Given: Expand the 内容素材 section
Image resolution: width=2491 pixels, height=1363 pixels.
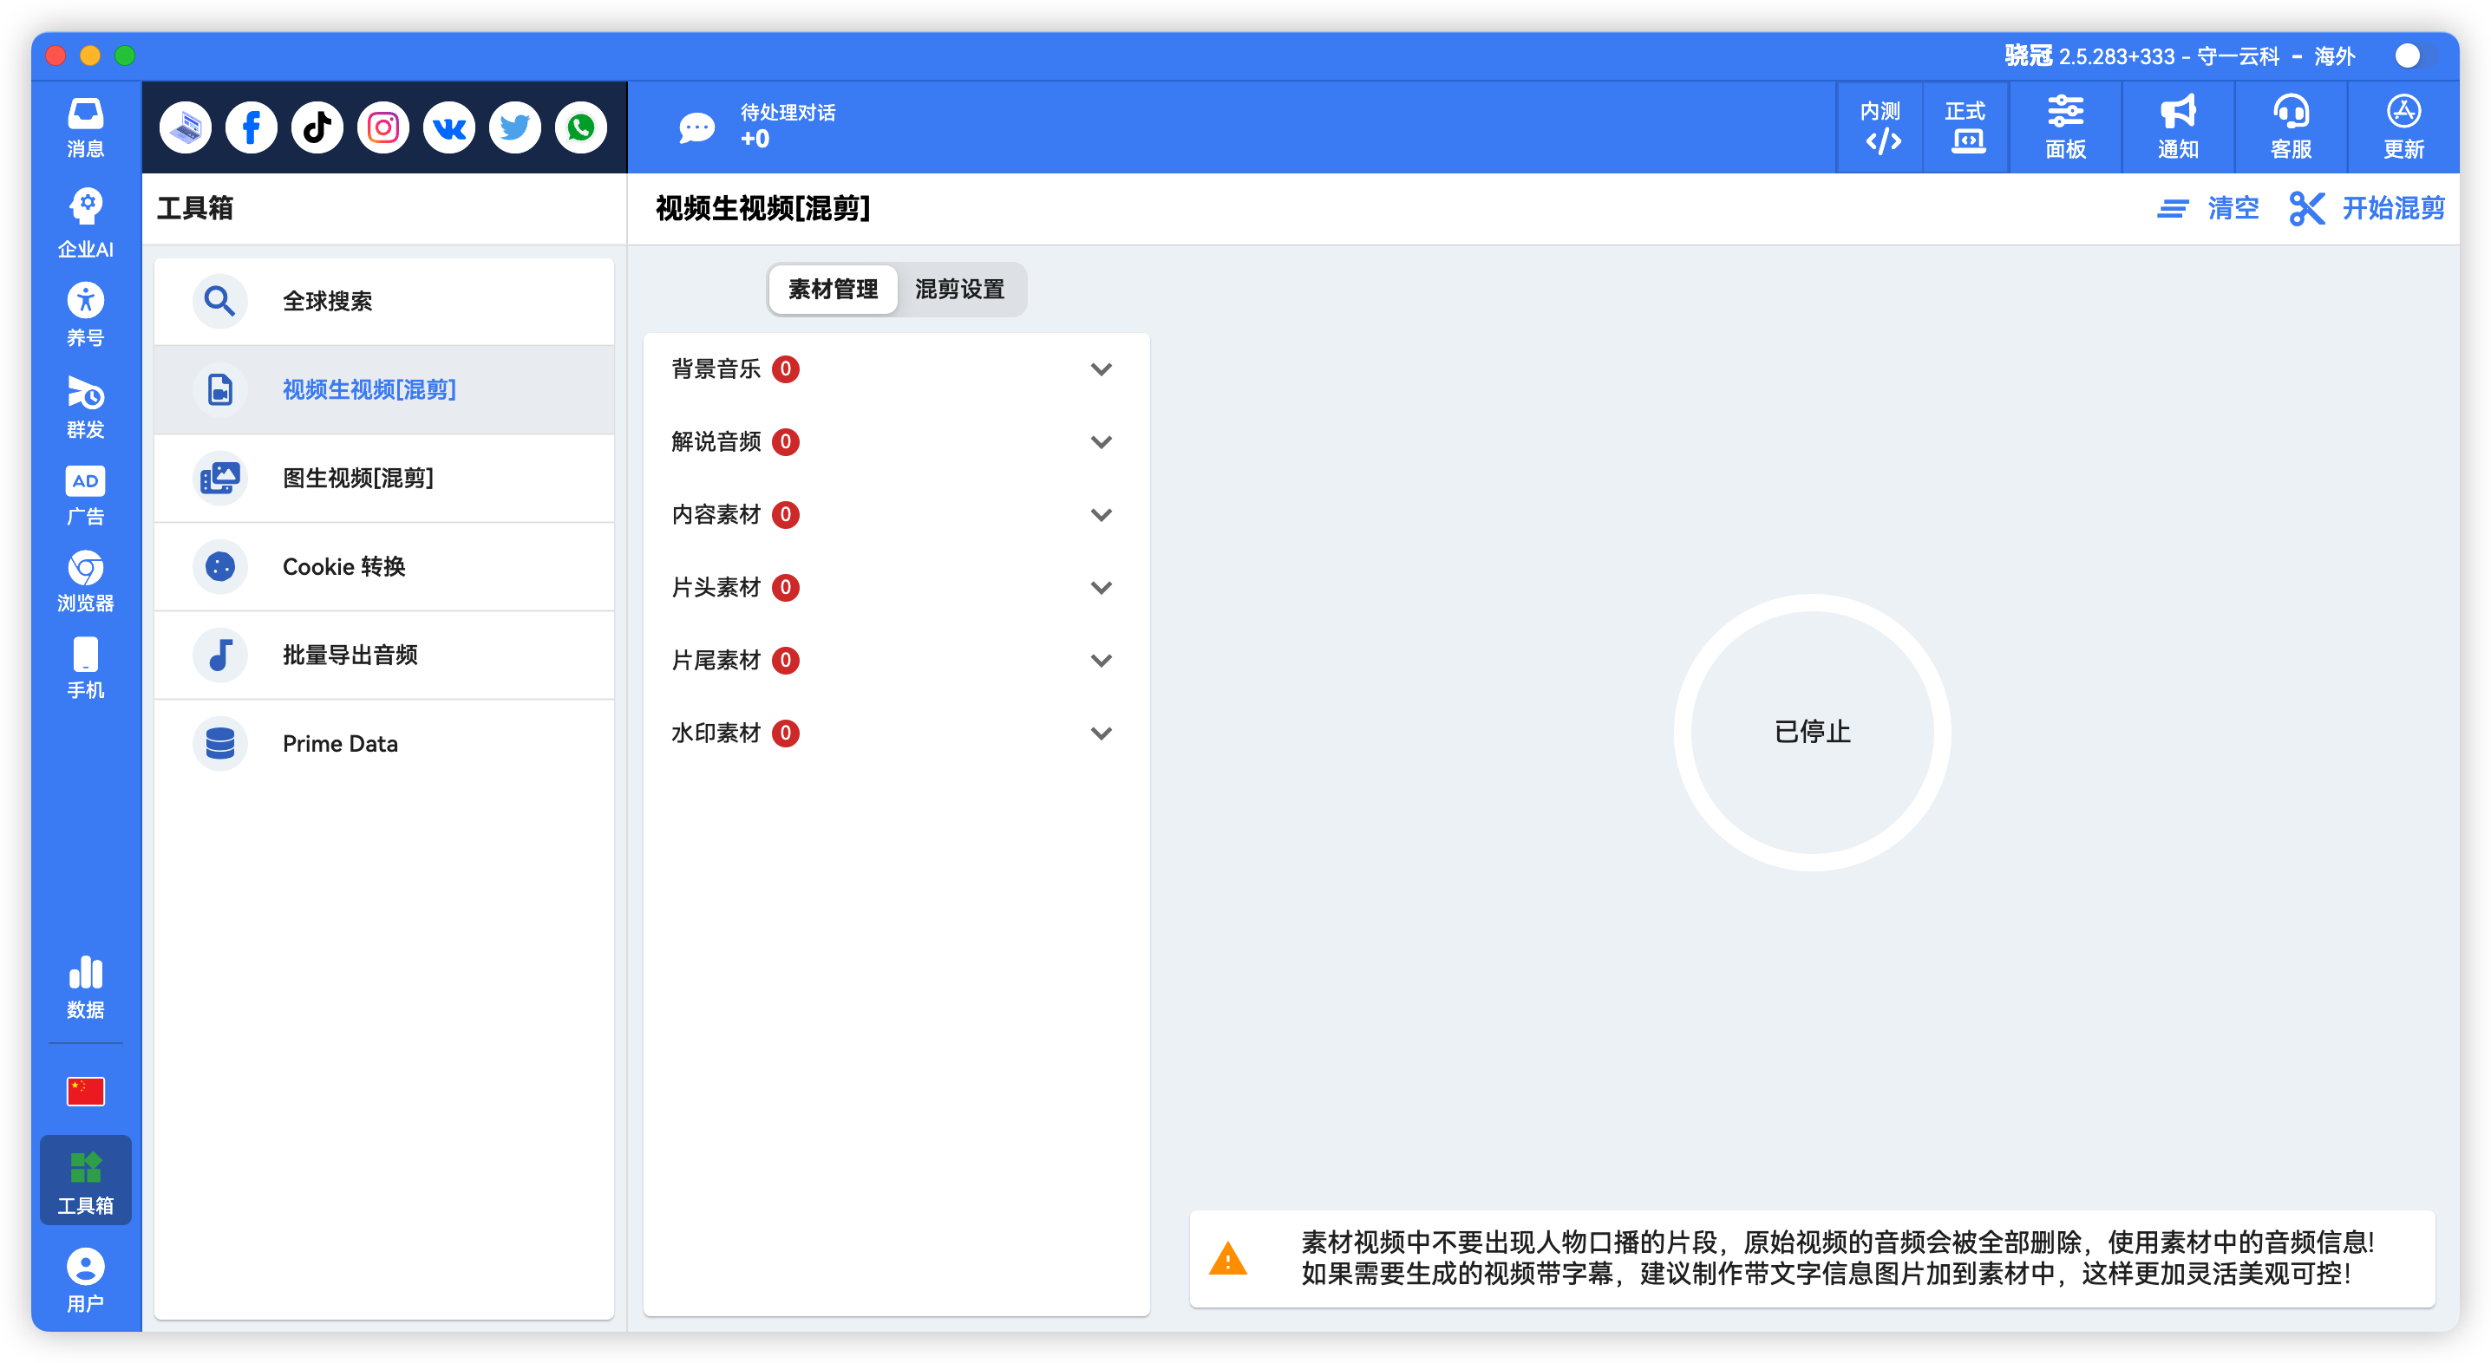Looking at the screenshot, I should [1101, 515].
